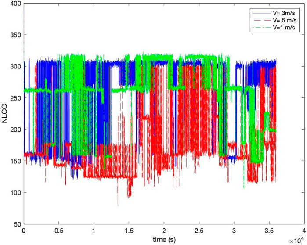The height and width of the screenshot is (245, 307).
Task: Click y-axis tick label 200
Action: pyautogui.click(x=15, y=130)
